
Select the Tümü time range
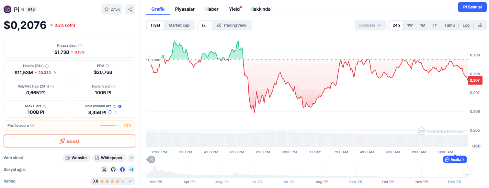pos(449,25)
